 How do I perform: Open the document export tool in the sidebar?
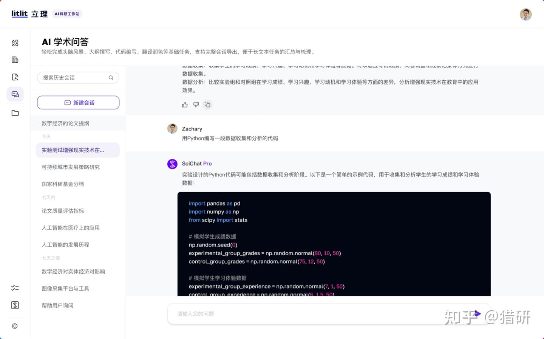[x=15, y=77]
